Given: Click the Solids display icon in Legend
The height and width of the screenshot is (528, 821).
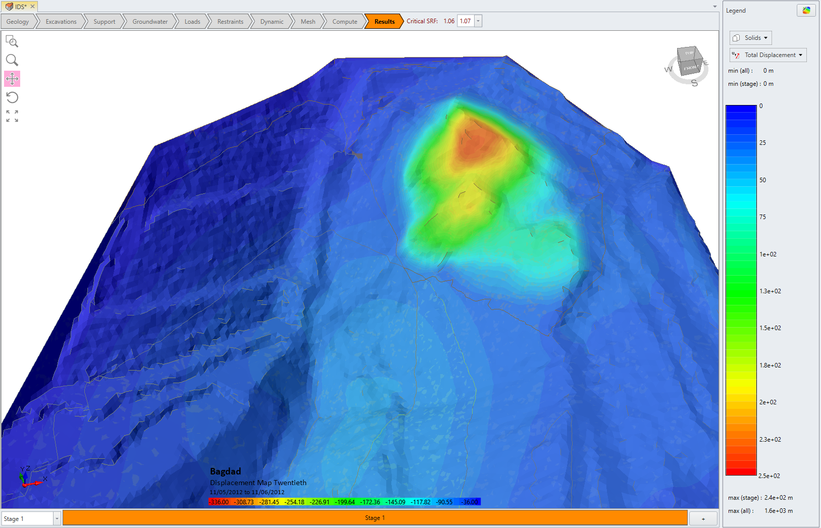Looking at the screenshot, I should coord(735,37).
